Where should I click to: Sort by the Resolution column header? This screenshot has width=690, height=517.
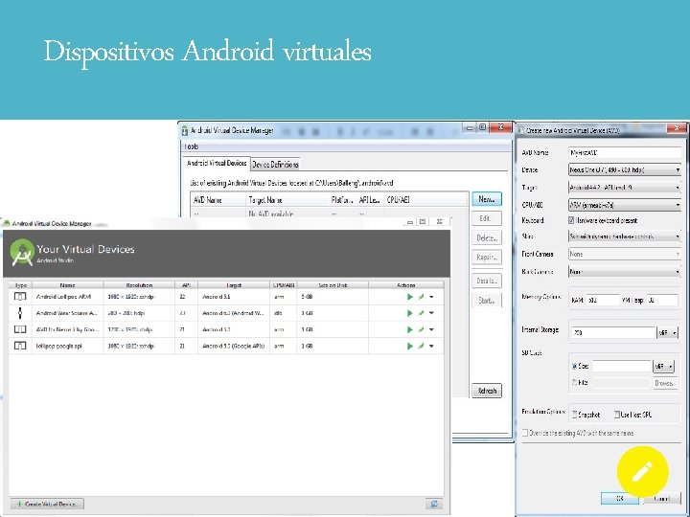tap(139, 285)
